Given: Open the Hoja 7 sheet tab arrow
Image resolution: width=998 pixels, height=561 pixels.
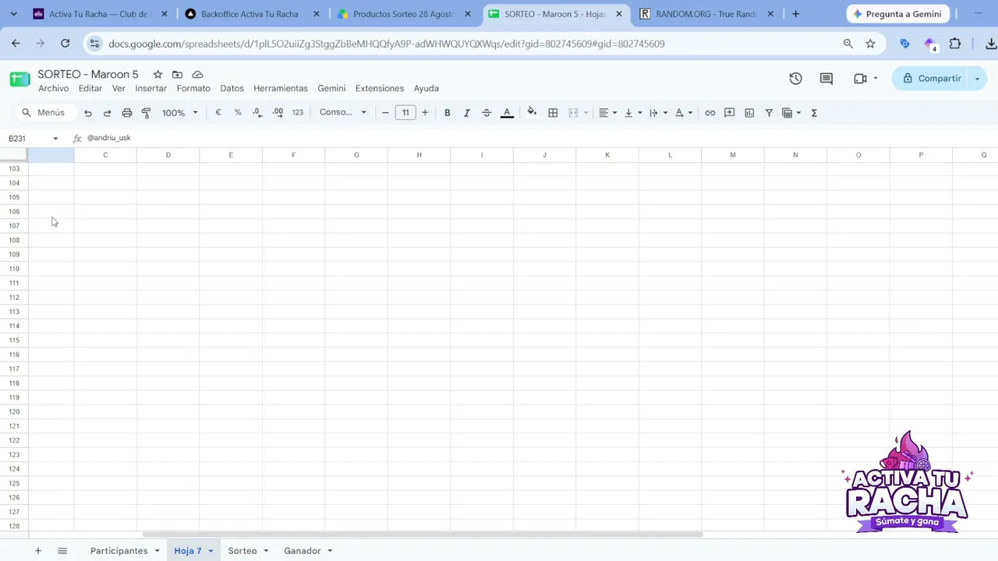Looking at the screenshot, I should [211, 551].
